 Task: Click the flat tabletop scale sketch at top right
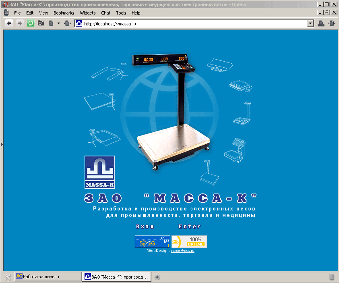[x=220, y=65]
